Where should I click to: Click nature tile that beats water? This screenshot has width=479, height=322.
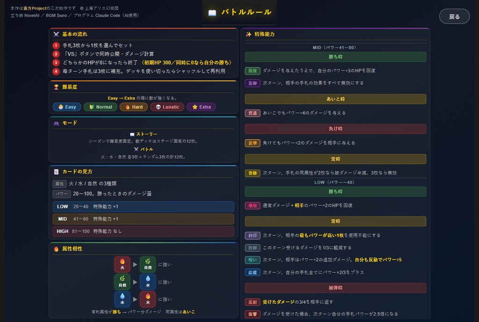pyautogui.click(x=122, y=282)
